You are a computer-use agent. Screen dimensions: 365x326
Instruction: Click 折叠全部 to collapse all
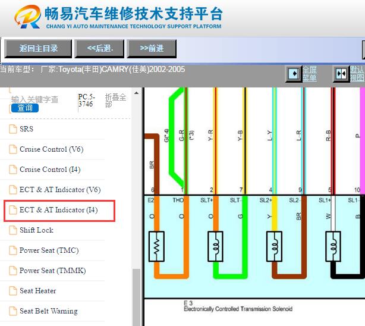coord(115,101)
